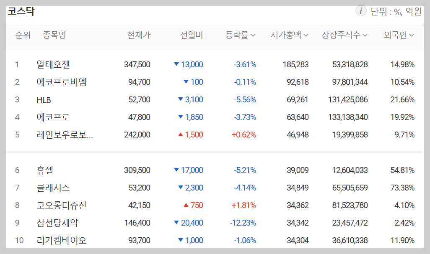Viewport: 430px width, 254px height.
Task: Open the 코오롱티슈진 stock link
Action: [x=62, y=206]
